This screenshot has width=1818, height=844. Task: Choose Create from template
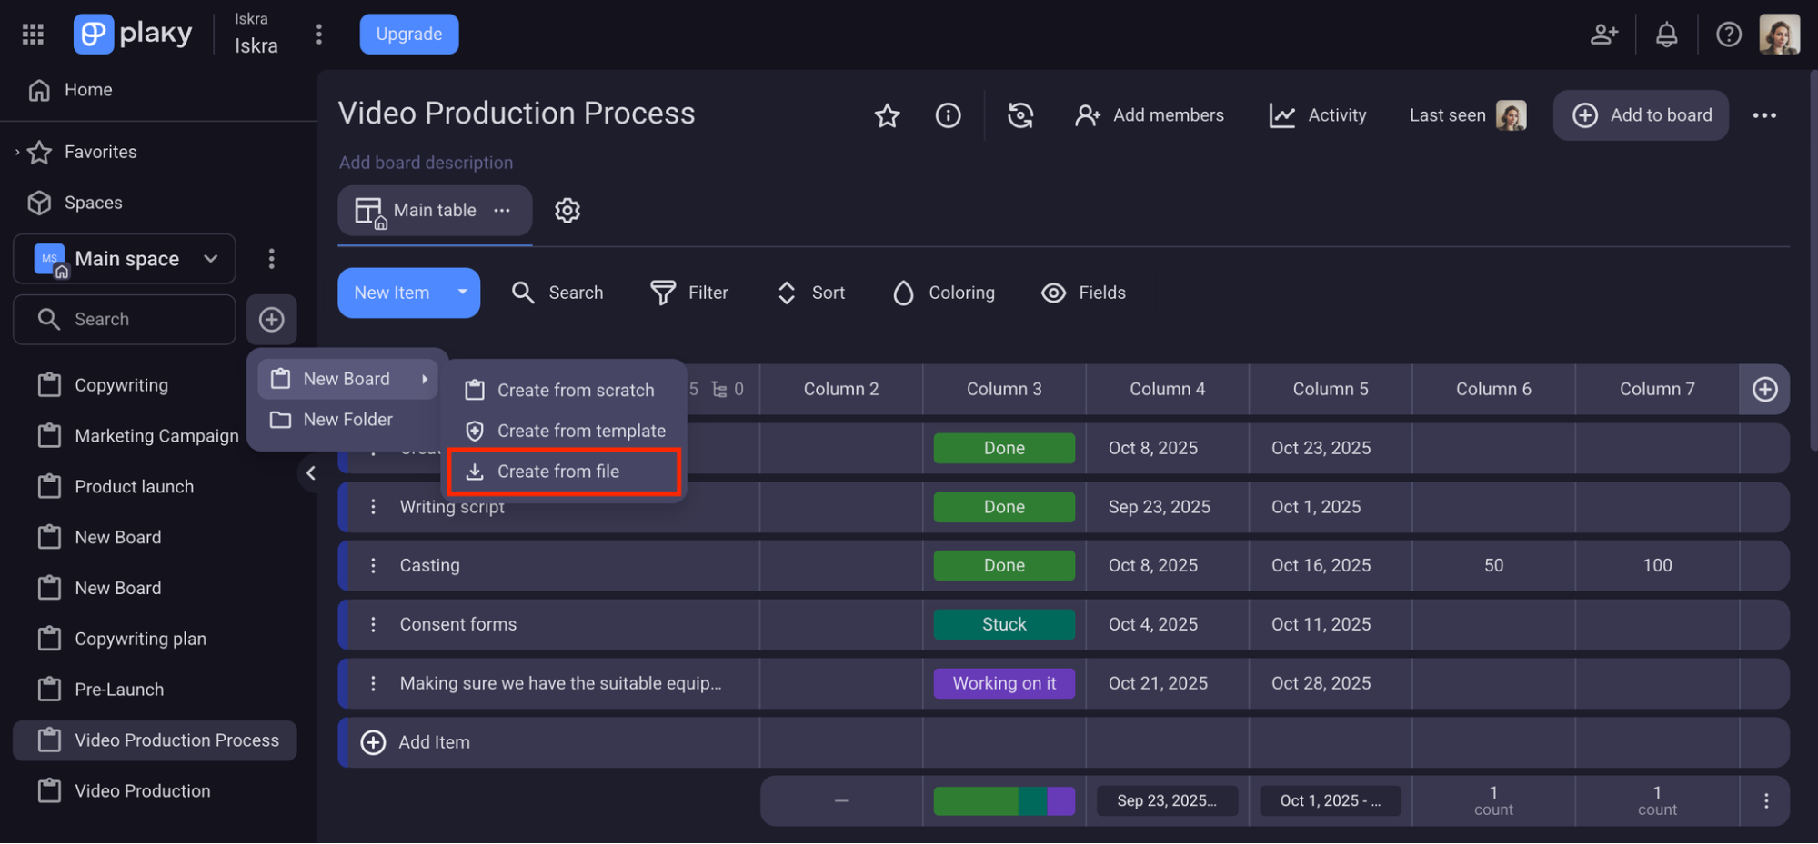pyautogui.click(x=580, y=431)
